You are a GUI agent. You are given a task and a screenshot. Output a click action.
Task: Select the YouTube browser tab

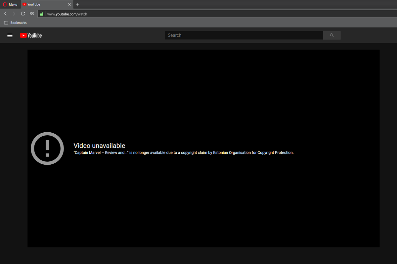(47, 4)
